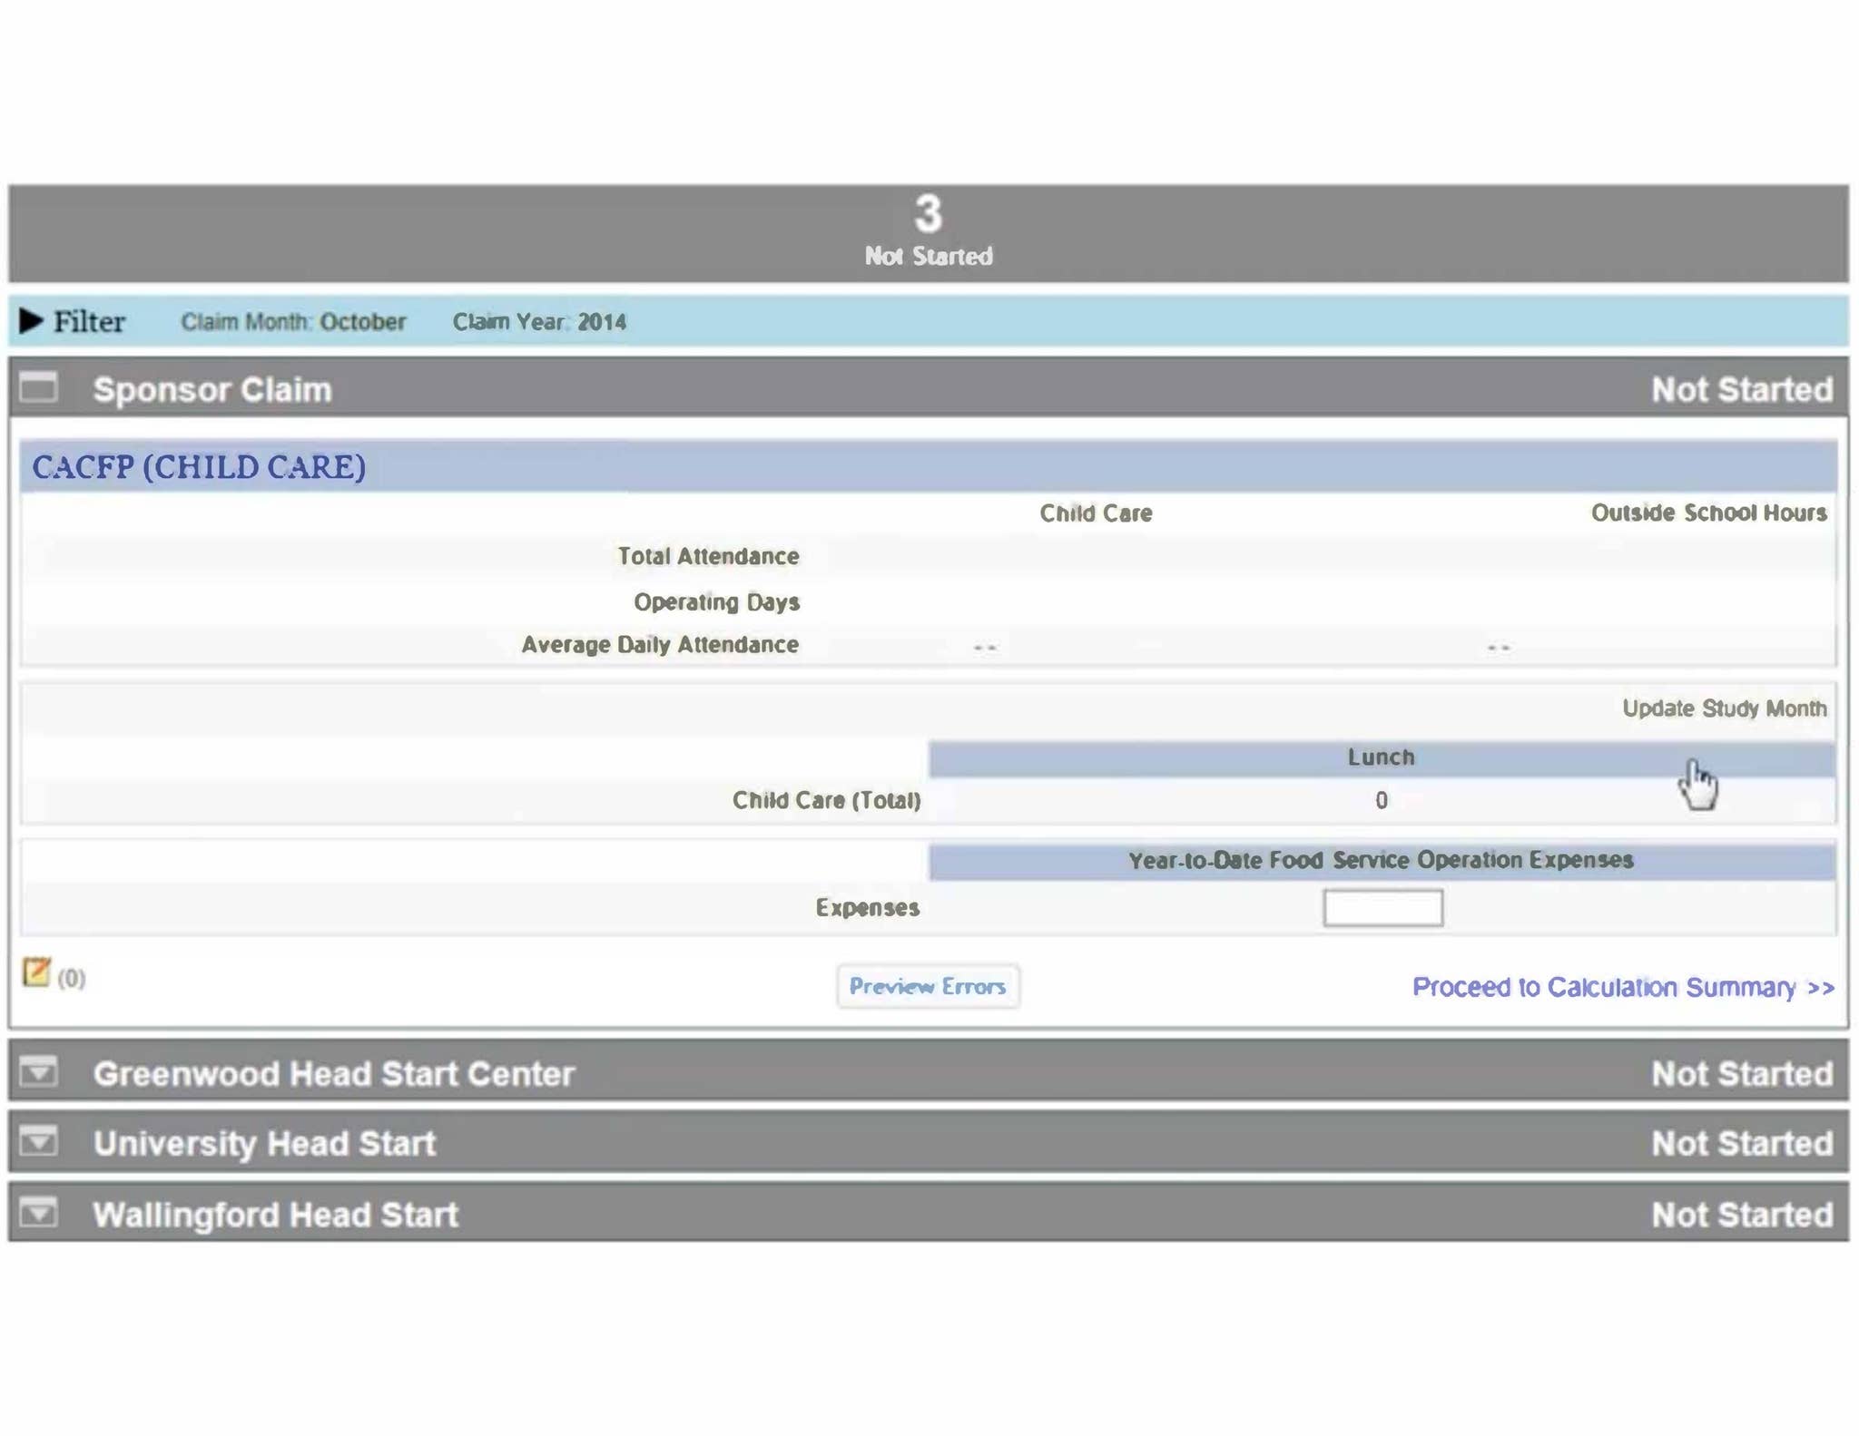
Task: Follow the Proceed to Calculation Summary link
Action: (1621, 988)
